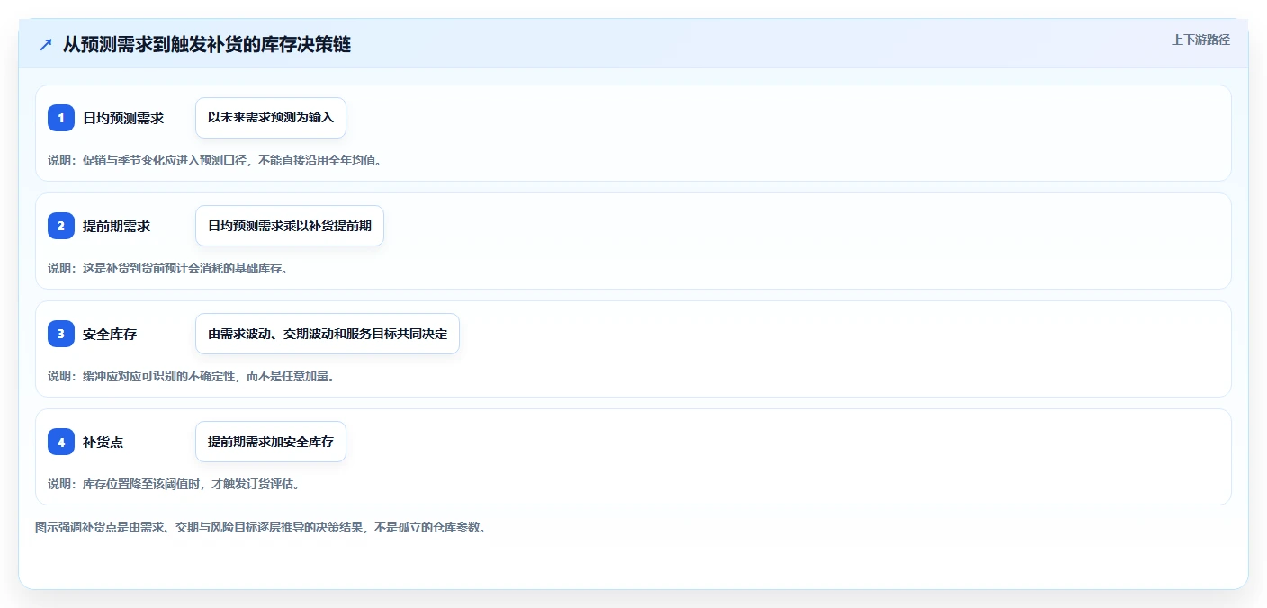The image size is (1267, 608).
Task: Click the note about 缓冲应对应可识别的不确定性
Action: coord(192,376)
